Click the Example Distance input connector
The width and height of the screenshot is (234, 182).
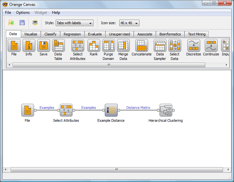pyautogui.click(x=104, y=110)
